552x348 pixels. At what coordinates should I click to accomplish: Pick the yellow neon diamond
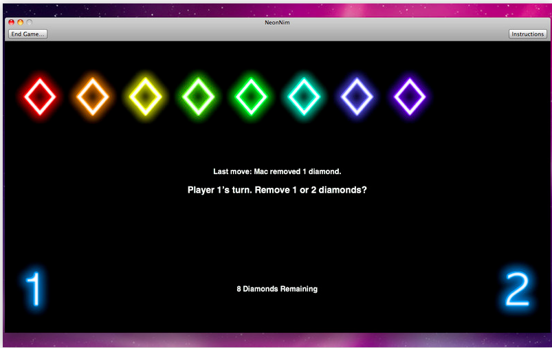146,97
